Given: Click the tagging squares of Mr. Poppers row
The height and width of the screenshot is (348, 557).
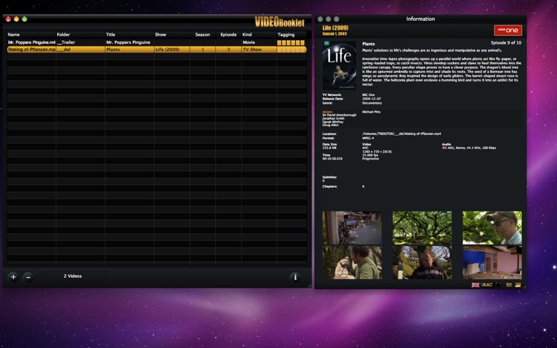Looking at the screenshot, I should (x=291, y=42).
